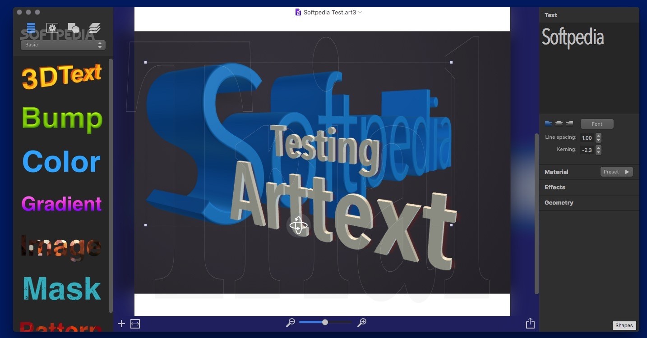
Task: Click the Shapes button
Action: pyautogui.click(x=624, y=325)
